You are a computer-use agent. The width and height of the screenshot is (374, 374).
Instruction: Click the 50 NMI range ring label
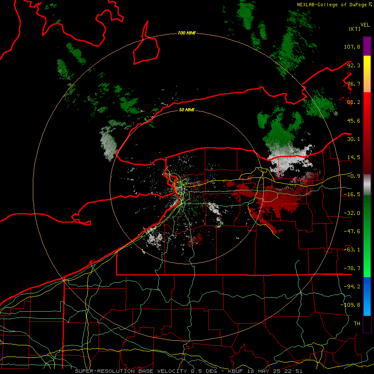187,110
